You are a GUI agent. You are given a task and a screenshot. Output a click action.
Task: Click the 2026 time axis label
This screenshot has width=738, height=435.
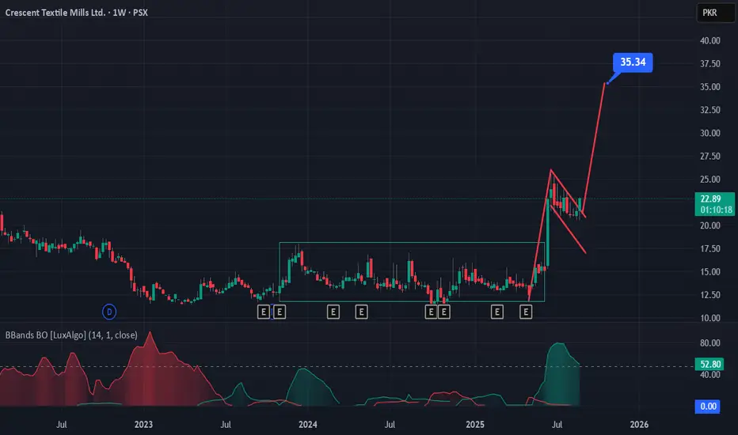pyautogui.click(x=639, y=424)
